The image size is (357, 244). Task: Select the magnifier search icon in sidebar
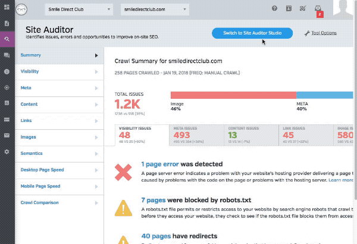point(7,39)
